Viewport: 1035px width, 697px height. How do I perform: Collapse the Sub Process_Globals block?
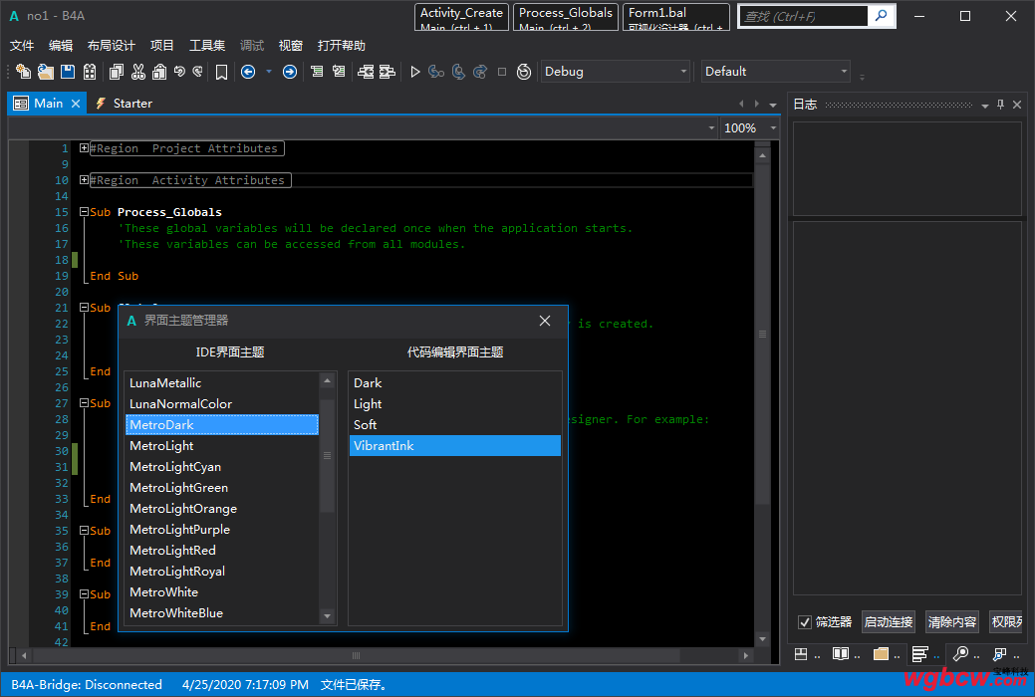(x=84, y=212)
